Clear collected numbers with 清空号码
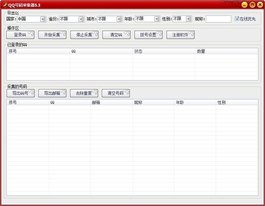Image resolution: width=265 pixels, height=206 pixels. [x=116, y=93]
